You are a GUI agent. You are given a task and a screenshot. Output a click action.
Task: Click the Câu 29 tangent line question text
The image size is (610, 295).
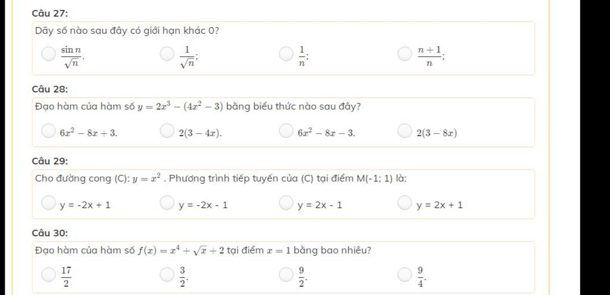click(221, 178)
